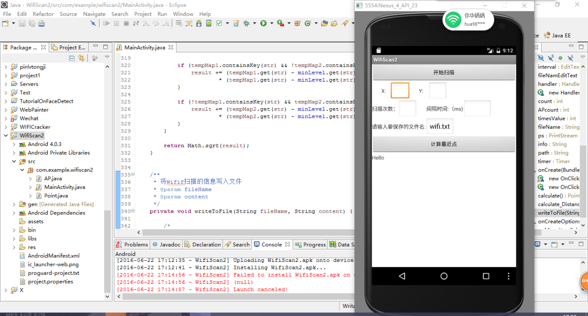588x316 pixels.
Task: Select AndroidManifest.xml in the tree
Action: point(50,256)
